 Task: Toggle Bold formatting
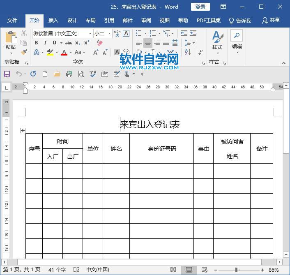(36, 43)
